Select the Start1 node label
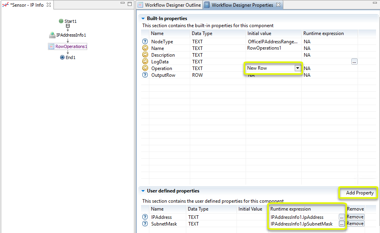Screen dimensions: 380x233 coord(70,21)
